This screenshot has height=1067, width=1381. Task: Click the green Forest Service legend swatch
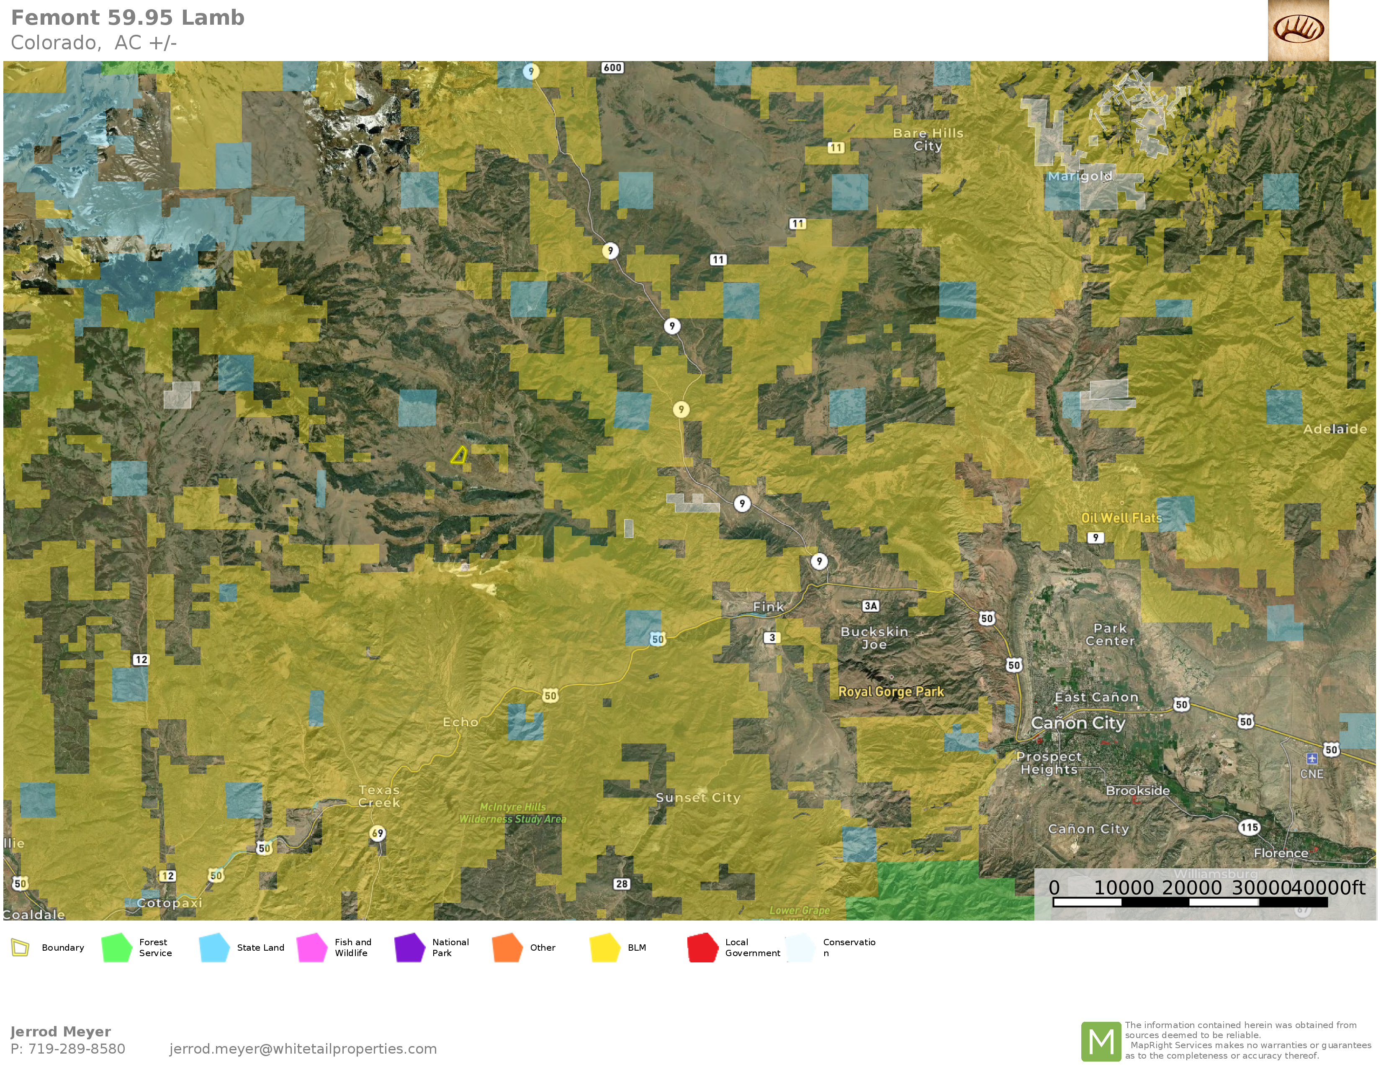pos(116,947)
